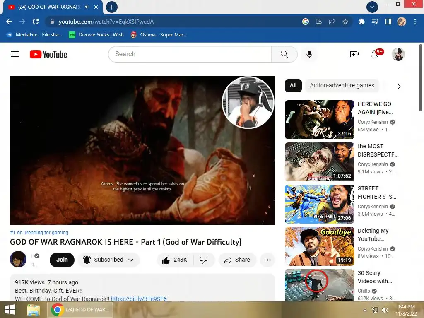Open HERE WE GO AGAIN video thumbnail

coord(319,120)
